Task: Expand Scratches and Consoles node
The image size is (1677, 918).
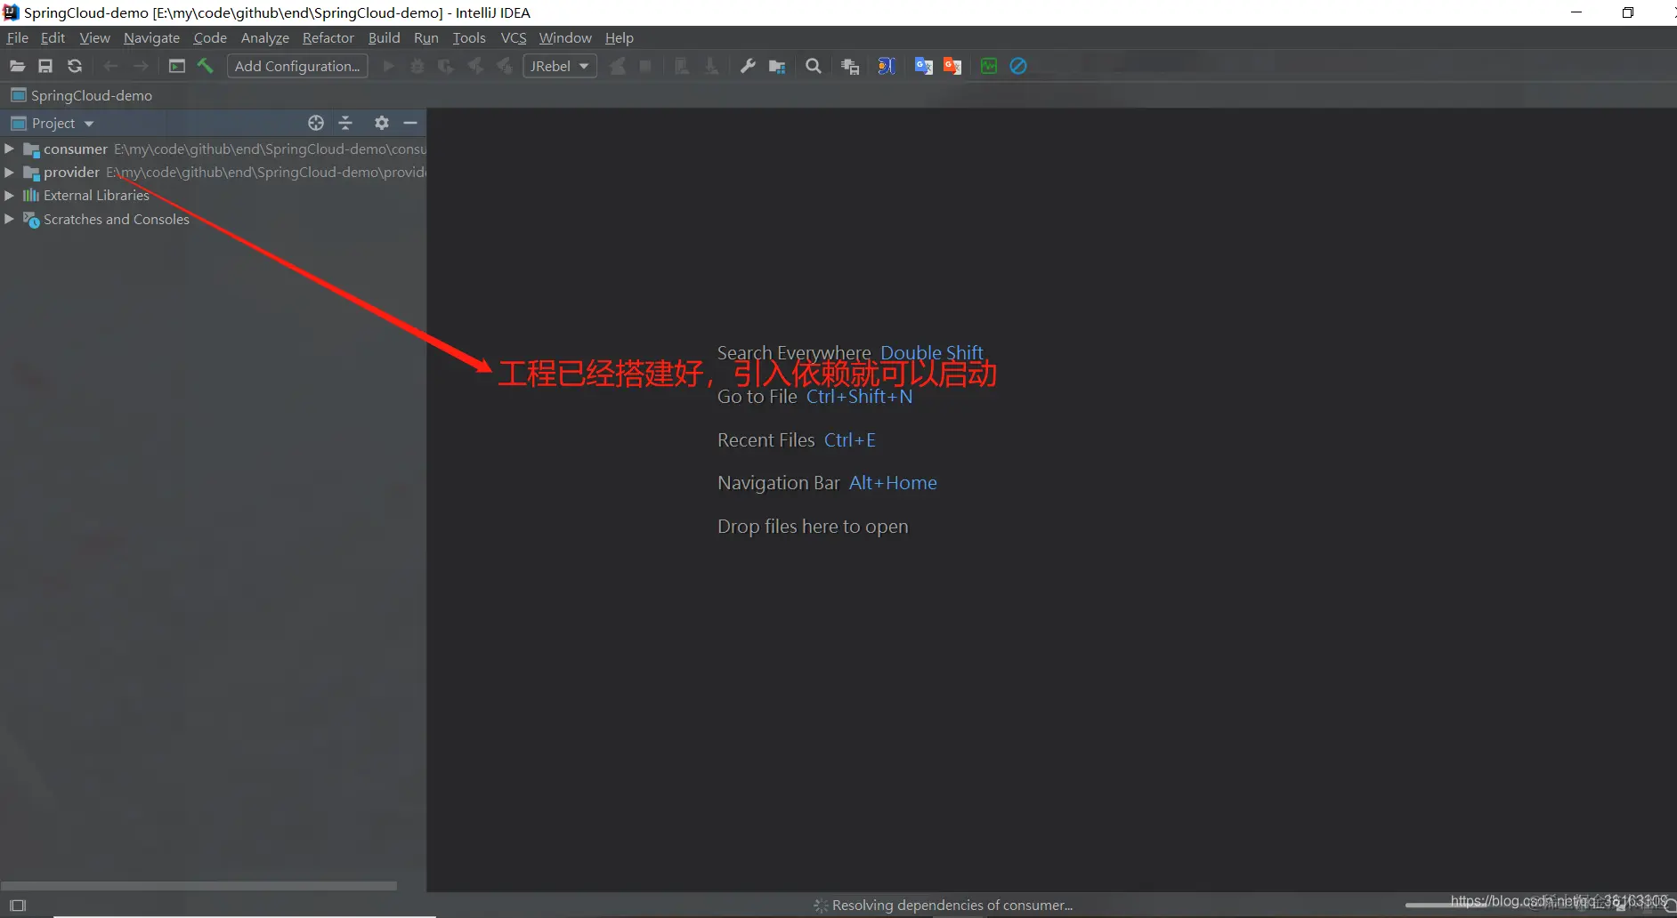Action: click(x=9, y=219)
